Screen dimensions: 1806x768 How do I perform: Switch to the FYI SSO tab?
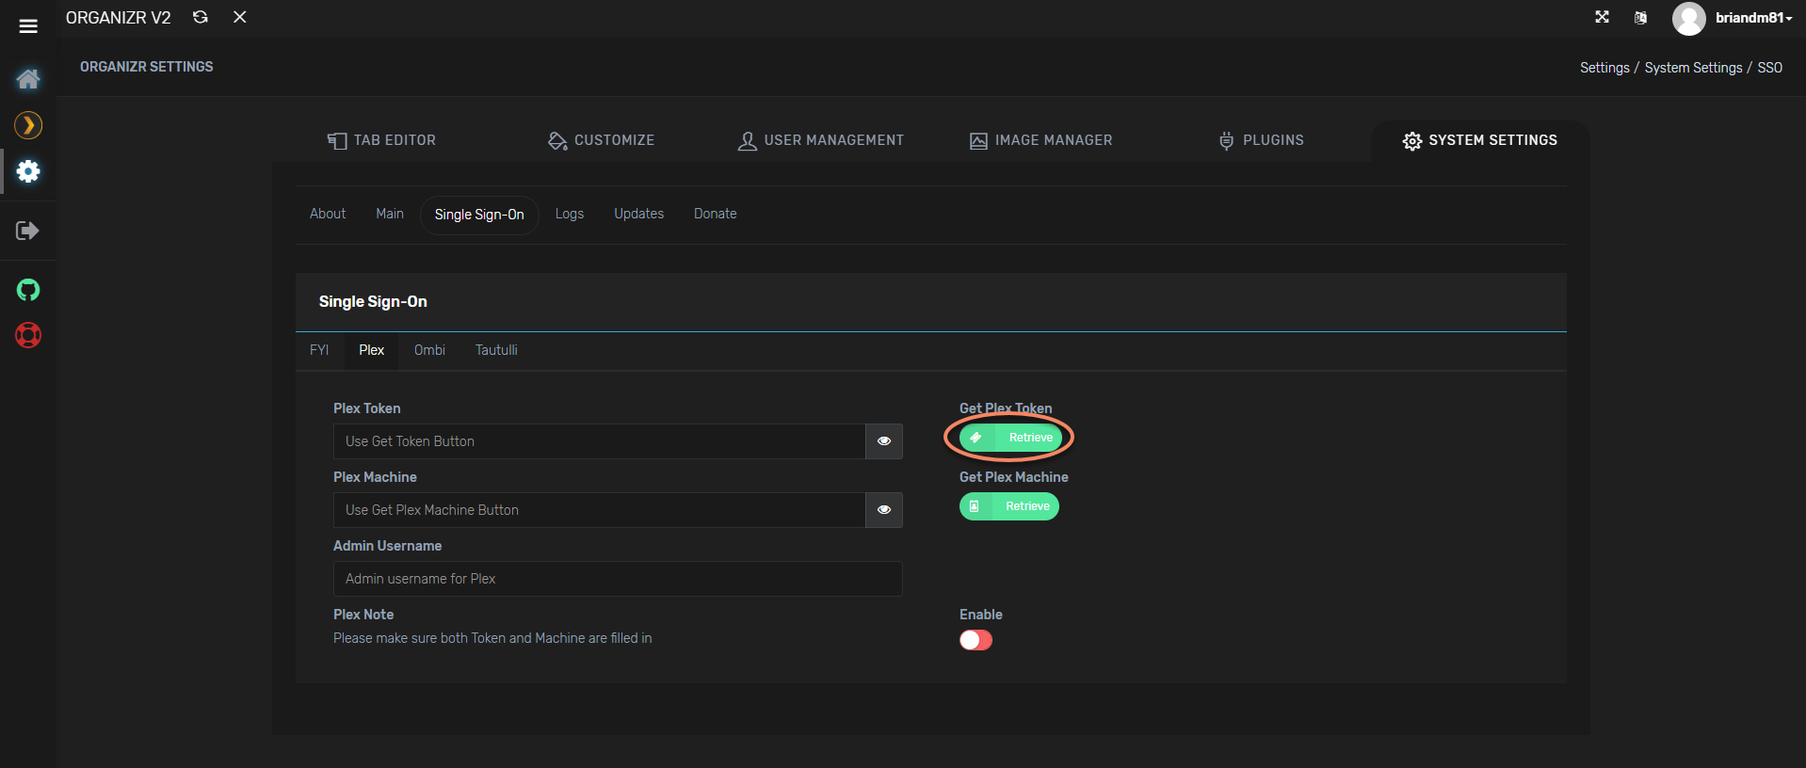pyautogui.click(x=319, y=350)
